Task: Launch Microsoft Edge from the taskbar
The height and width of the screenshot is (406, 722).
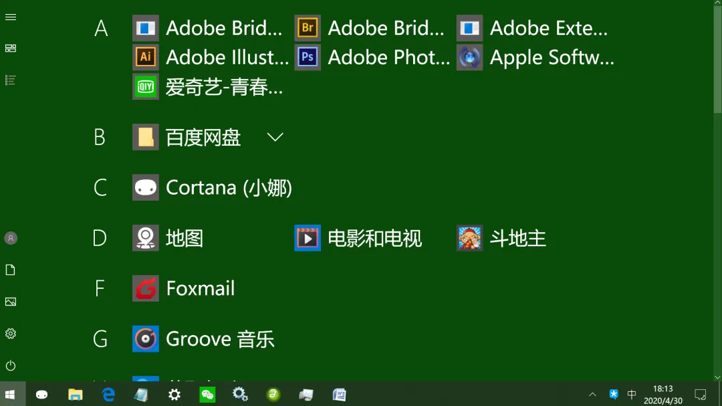Action: 108,394
